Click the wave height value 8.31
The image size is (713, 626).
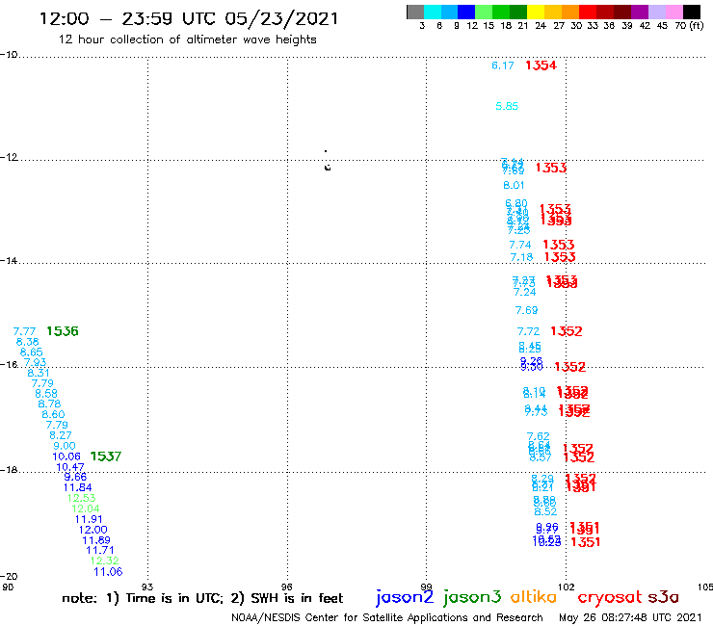pyautogui.click(x=39, y=373)
